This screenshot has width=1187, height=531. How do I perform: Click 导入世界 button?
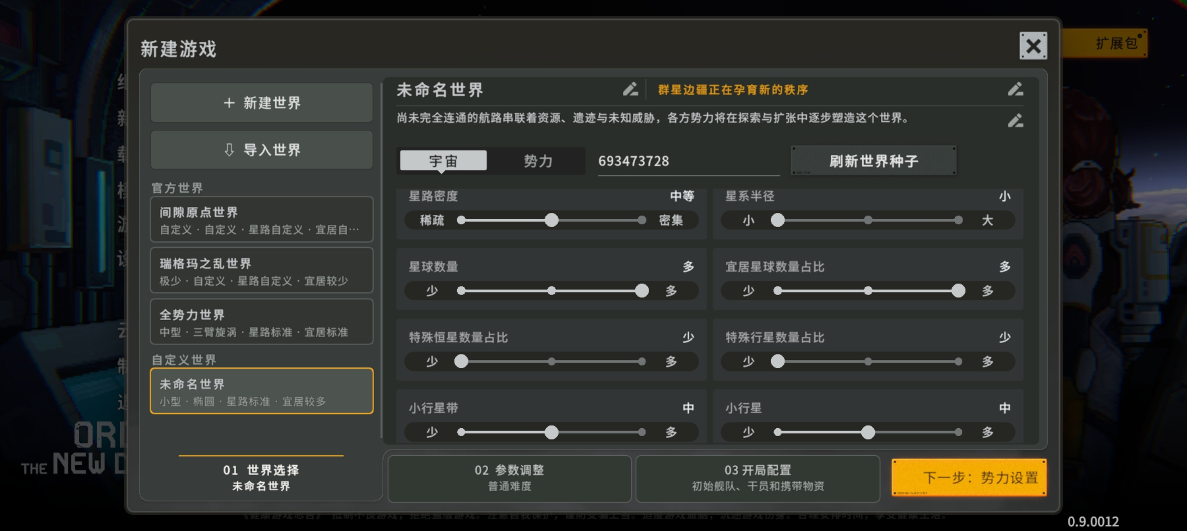click(x=262, y=149)
